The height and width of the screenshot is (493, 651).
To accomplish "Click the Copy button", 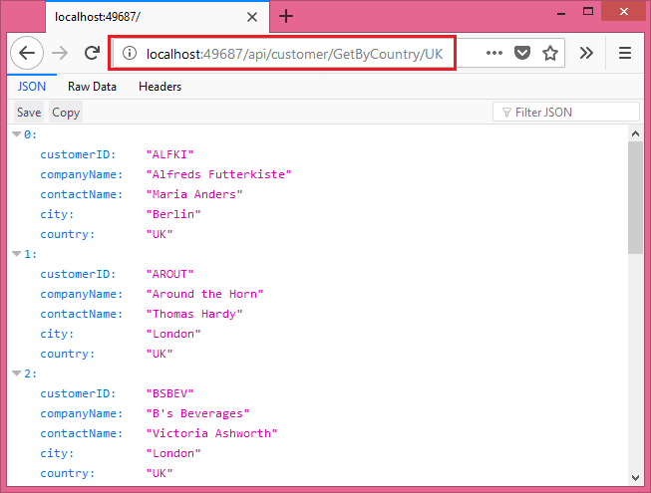I will pyautogui.click(x=66, y=113).
